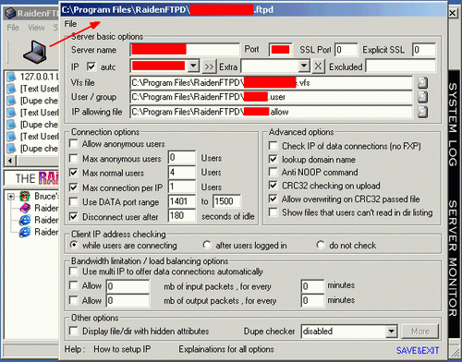Click the Bruce's tree item icon
Viewport: 462px width, 362px height.
pos(25,196)
